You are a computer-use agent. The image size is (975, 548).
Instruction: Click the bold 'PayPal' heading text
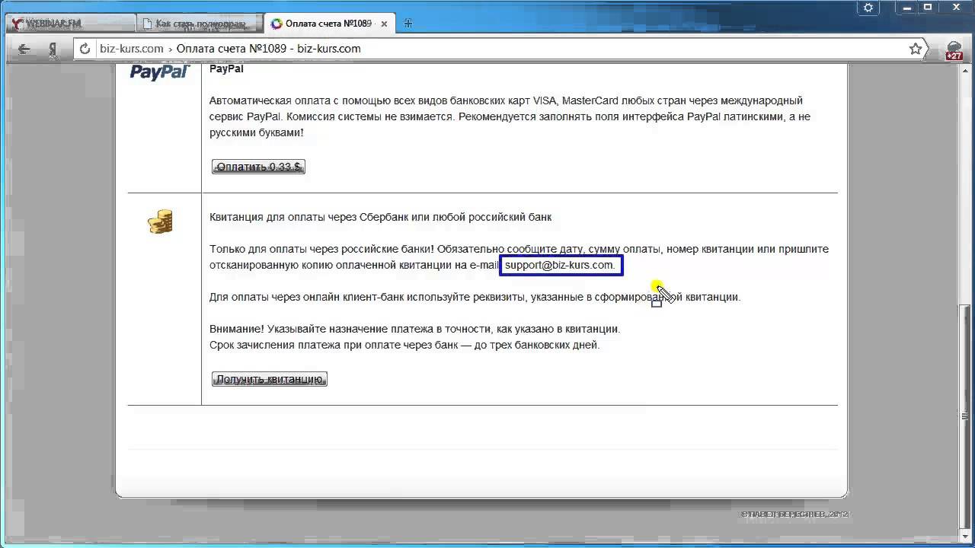(226, 68)
